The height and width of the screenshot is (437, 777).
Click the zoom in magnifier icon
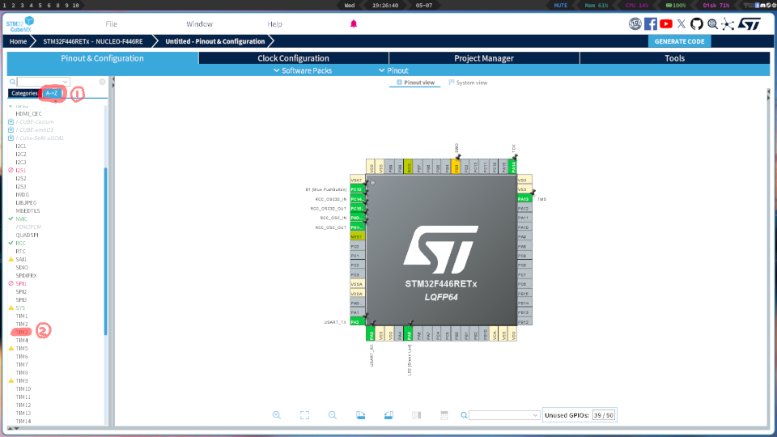point(277,415)
